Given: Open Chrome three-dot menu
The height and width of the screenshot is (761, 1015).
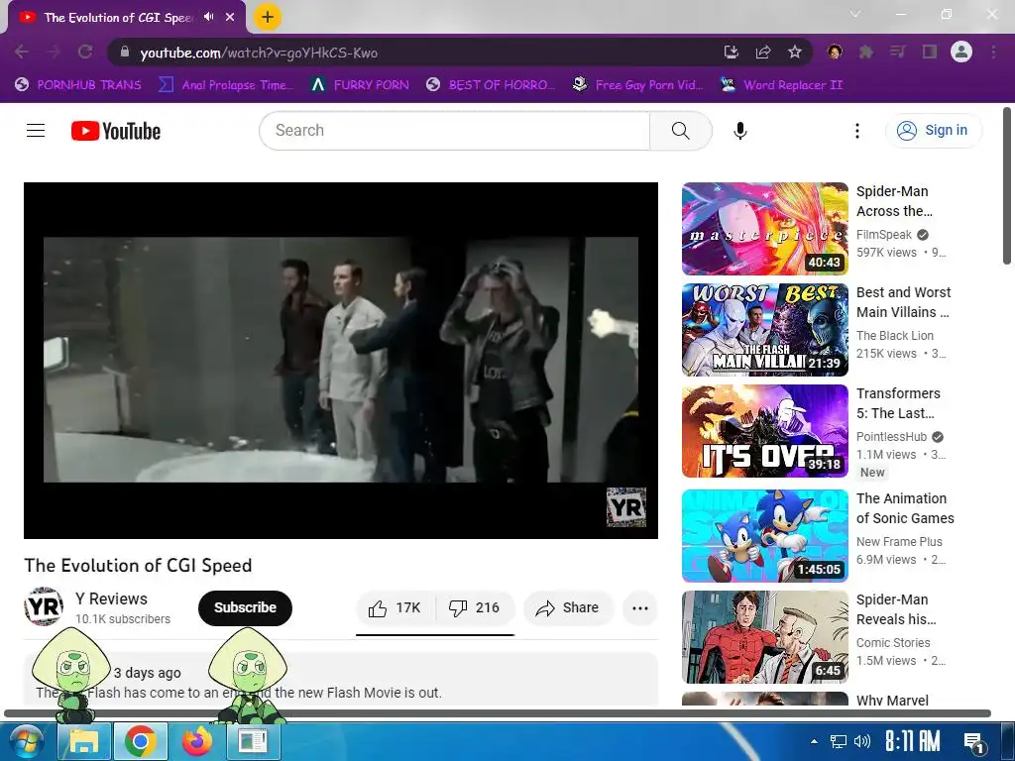Looking at the screenshot, I should (993, 52).
